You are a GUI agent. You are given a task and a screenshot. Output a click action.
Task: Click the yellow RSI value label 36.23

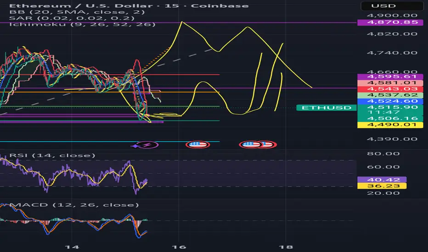tap(382, 186)
